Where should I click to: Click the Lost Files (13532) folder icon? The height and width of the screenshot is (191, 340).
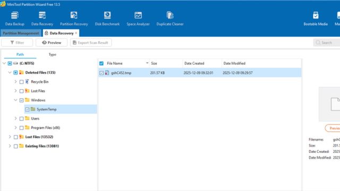tap(21, 137)
